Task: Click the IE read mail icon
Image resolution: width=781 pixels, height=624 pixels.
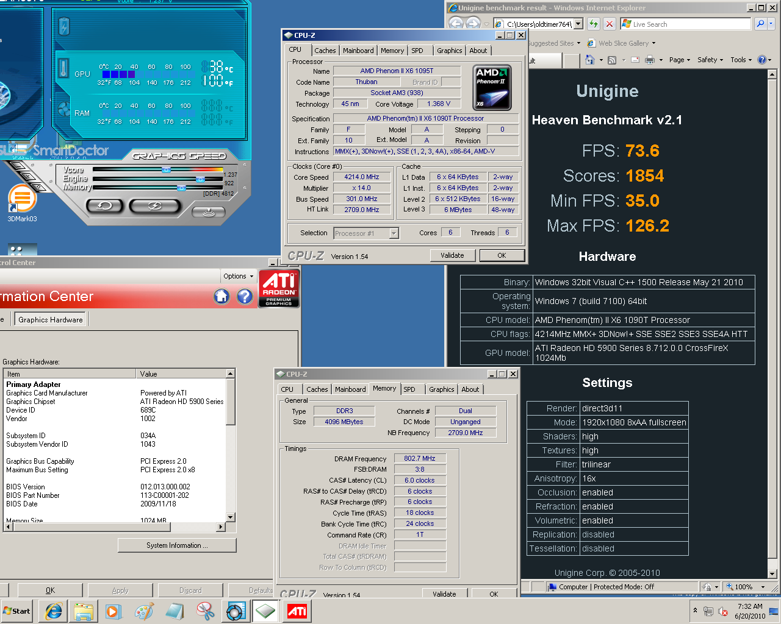Action: click(635, 60)
